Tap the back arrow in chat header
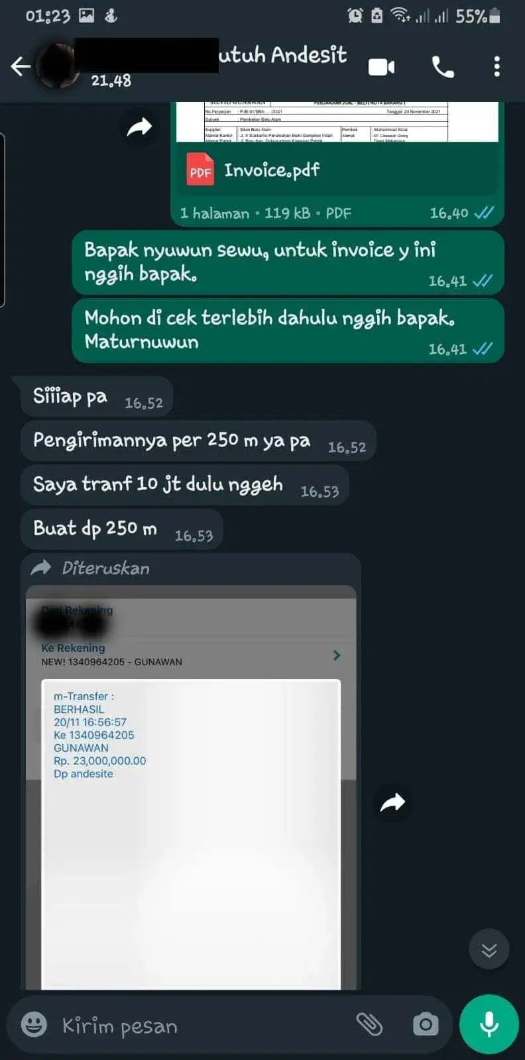 pyautogui.click(x=21, y=66)
